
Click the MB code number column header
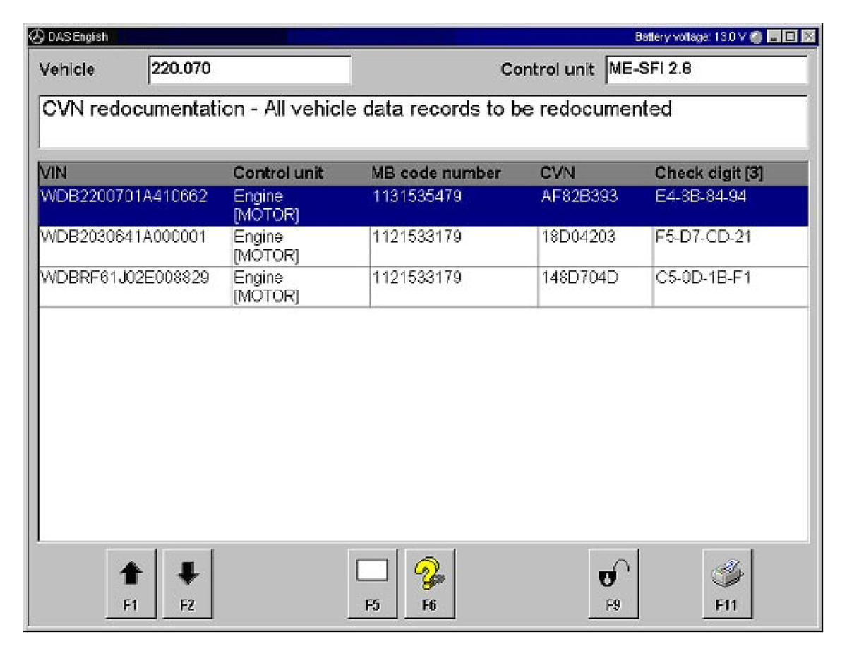point(435,173)
